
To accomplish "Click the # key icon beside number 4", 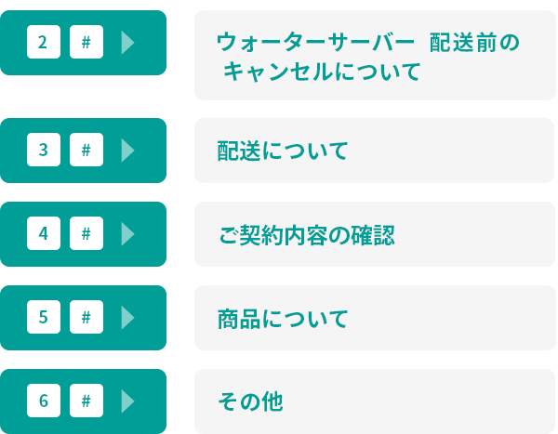I will coord(86,233).
